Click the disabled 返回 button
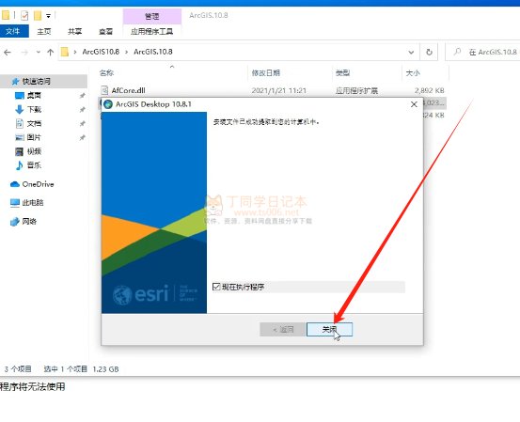Viewport: 520px width, 422px height. (282, 329)
